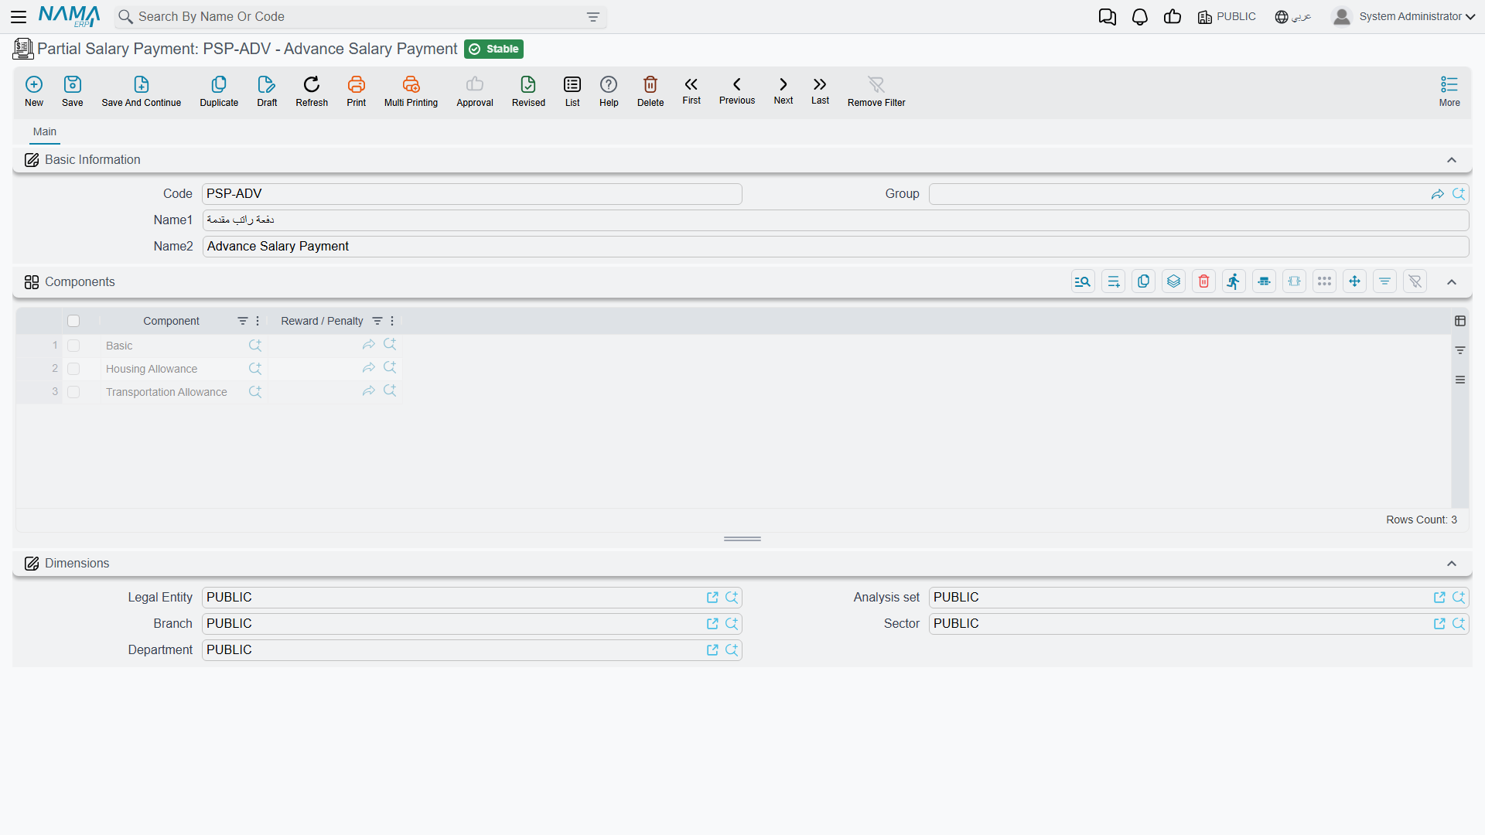This screenshot has height=835, width=1485.
Task: Duplicate this salary payment record
Action: pyautogui.click(x=219, y=91)
